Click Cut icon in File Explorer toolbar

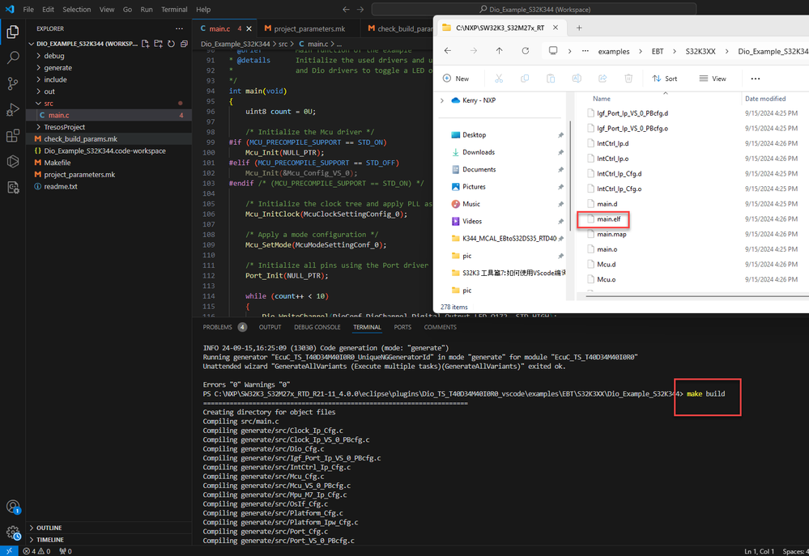pos(498,79)
